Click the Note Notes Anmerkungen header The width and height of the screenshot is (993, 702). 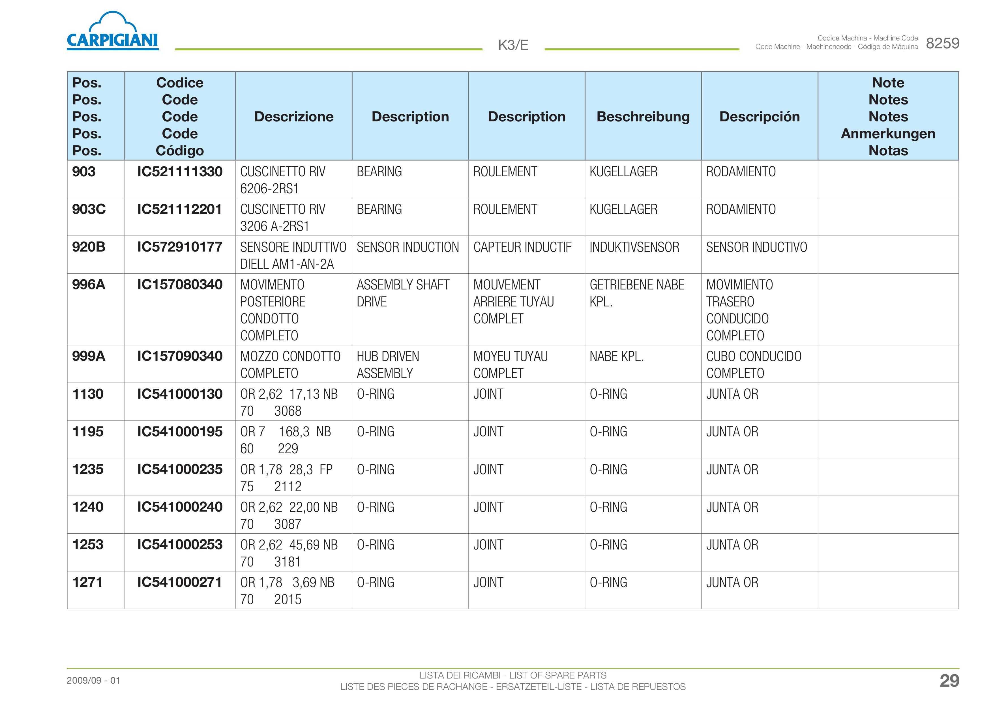click(x=888, y=116)
